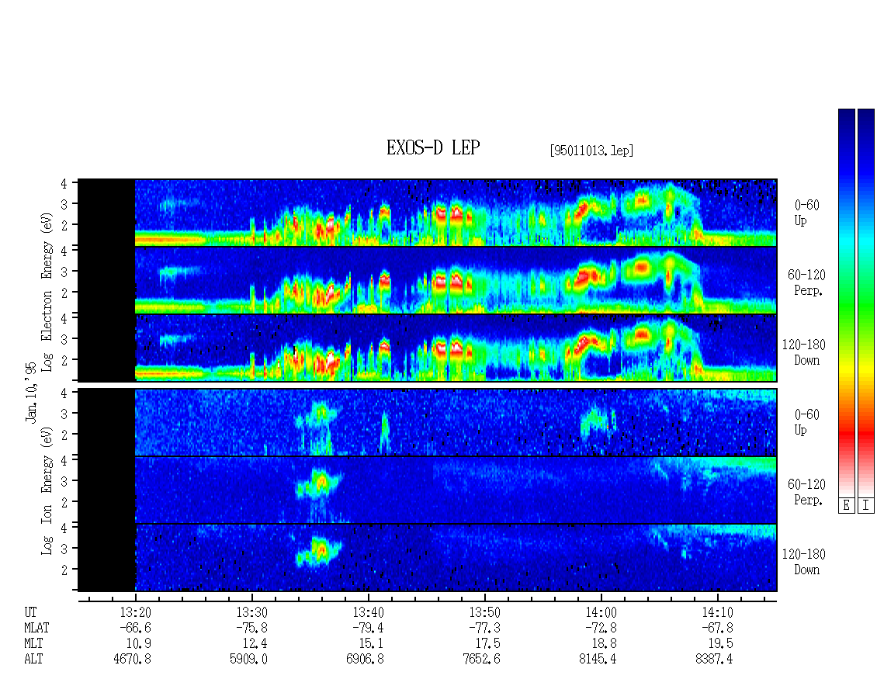
Task: Click the ALT value 8387.4
Action: pos(714,660)
